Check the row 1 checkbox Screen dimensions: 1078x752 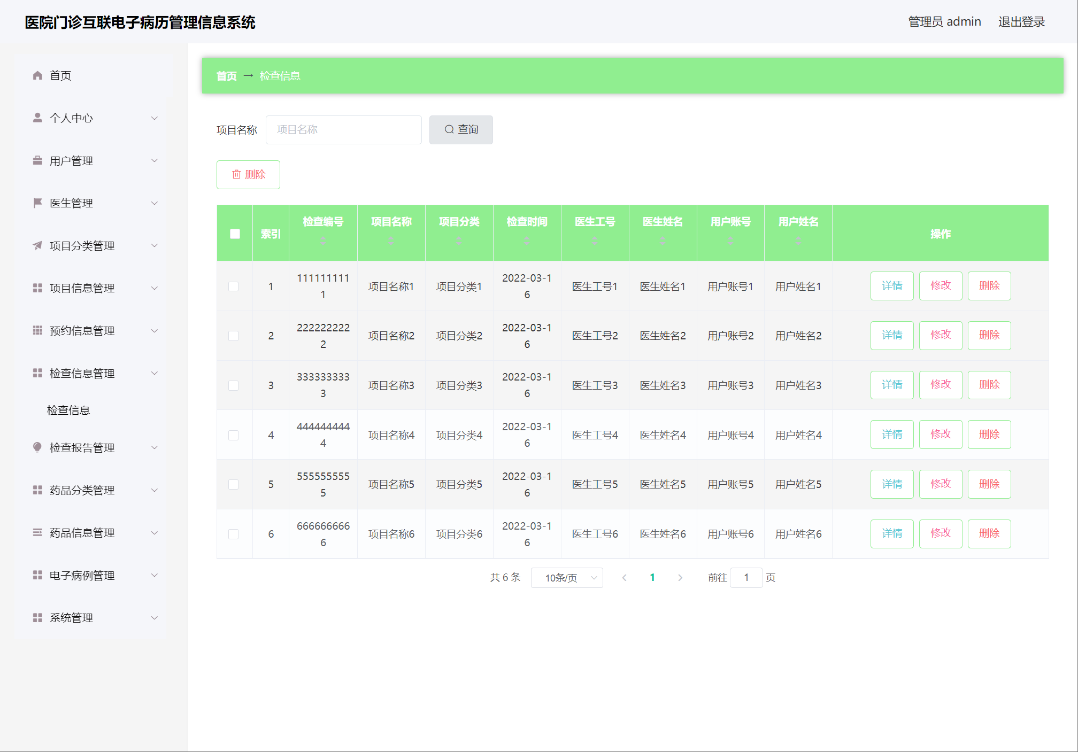[x=234, y=286]
